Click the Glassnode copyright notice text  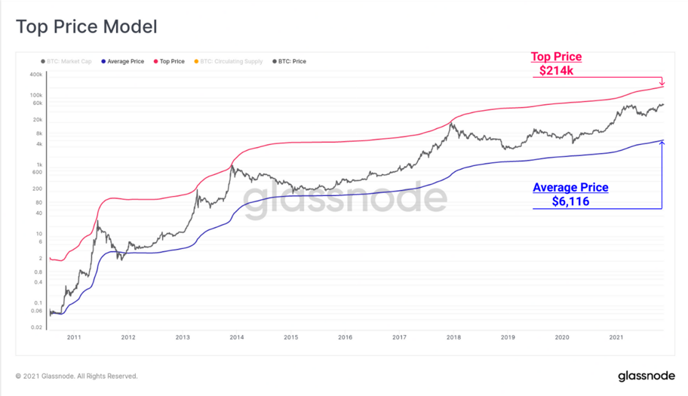click(77, 376)
